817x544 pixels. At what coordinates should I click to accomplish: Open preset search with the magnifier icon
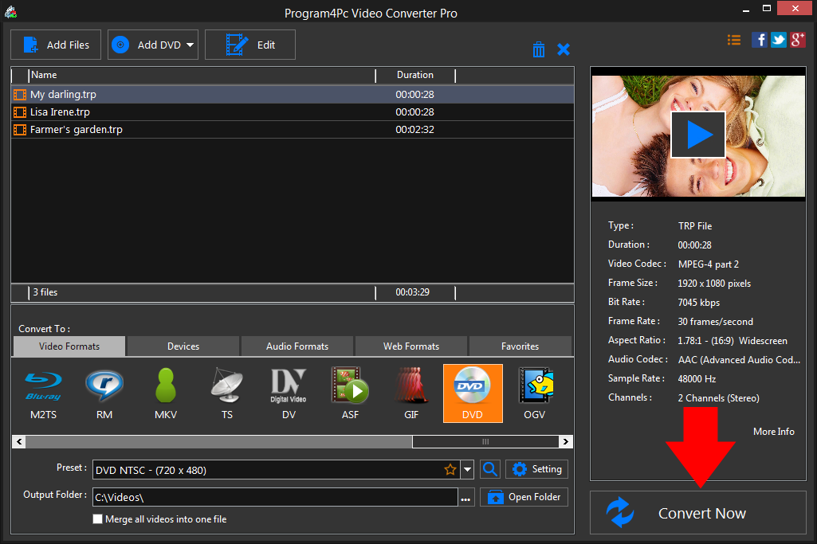489,469
